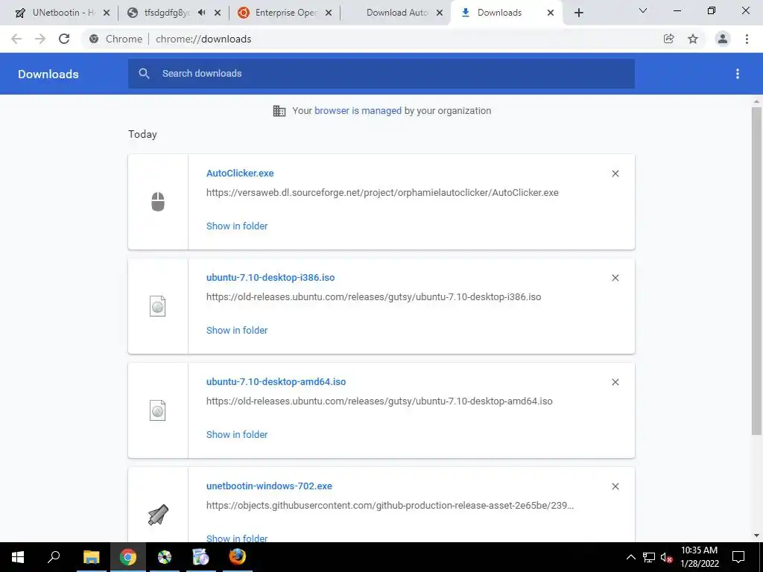Click the disc application icon in taskbar
The image size is (763, 572).
tap(165, 557)
